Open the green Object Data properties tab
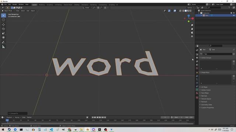Image resolution: width=236 pixels, height=132 pixels. (197, 89)
